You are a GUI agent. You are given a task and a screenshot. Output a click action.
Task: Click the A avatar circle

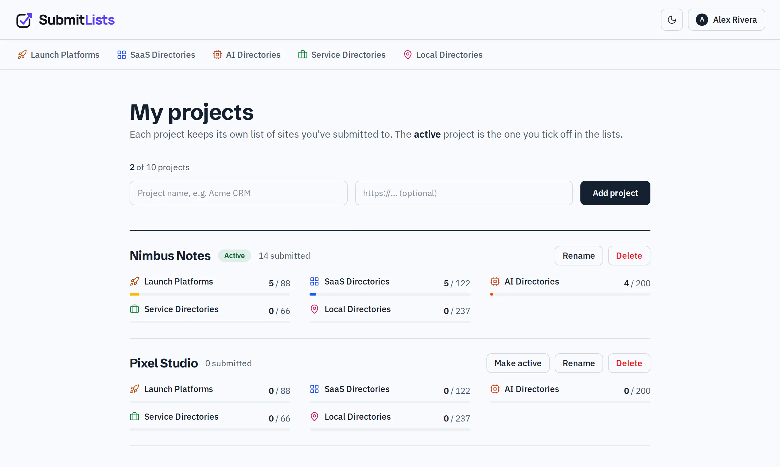pyautogui.click(x=702, y=20)
